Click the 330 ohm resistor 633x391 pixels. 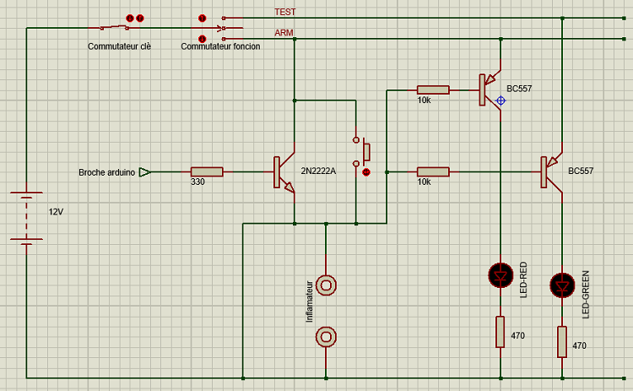pyautogui.click(x=207, y=172)
